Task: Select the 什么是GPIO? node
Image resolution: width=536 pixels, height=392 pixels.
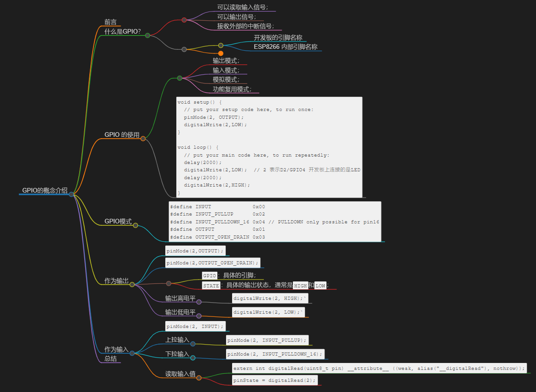Action: tap(122, 31)
